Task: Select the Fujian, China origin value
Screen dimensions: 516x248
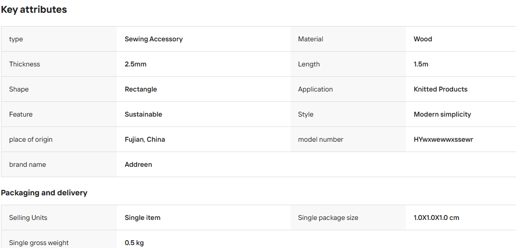Action: 145,139
